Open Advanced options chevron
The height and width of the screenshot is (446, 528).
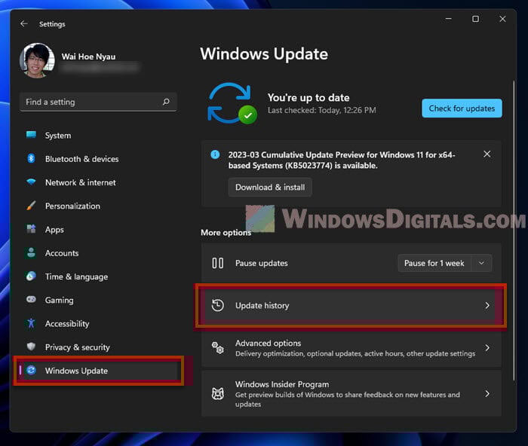click(x=487, y=348)
